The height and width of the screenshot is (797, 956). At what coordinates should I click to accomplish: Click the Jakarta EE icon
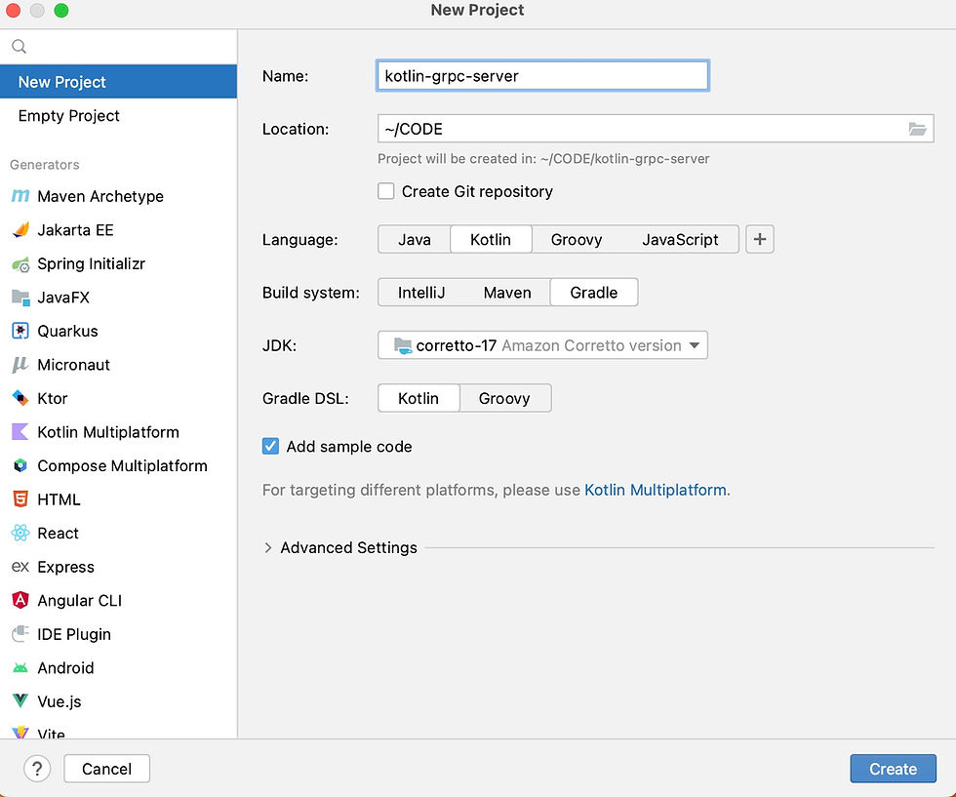20,230
